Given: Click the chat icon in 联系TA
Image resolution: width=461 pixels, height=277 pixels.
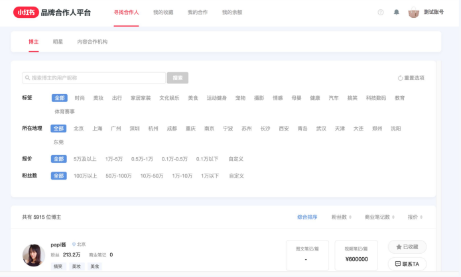Looking at the screenshot, I should (x=398, y=264).
